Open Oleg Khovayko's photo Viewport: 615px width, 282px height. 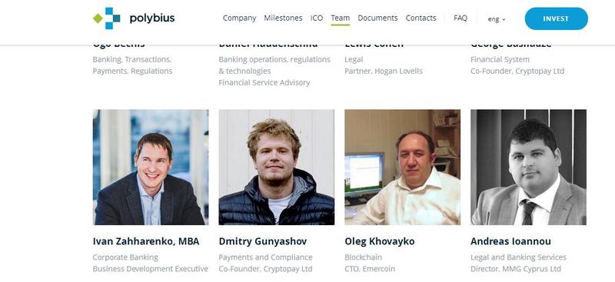pos(402,167)
